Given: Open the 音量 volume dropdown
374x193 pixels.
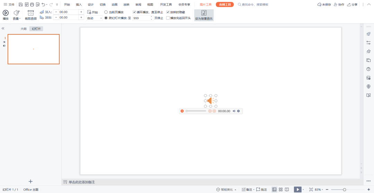Looking at the screenshot, I should coord(17,15).
